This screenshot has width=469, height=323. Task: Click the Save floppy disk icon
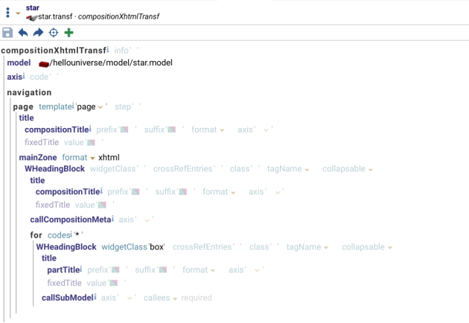[7, 33]
